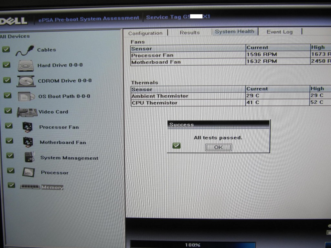Select the Memory module icon
Viewport: 331px width, 248px height.
pyautogui.click(x=30, y=187)
